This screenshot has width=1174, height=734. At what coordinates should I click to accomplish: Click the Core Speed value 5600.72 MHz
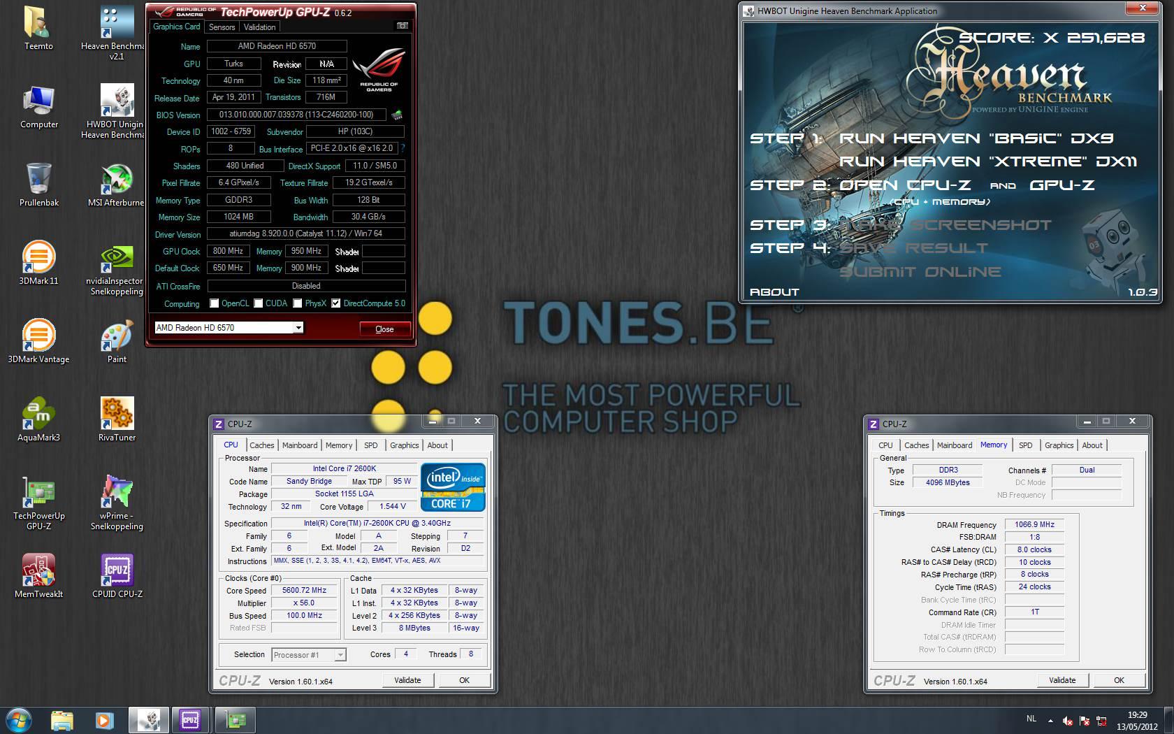pos(304,590)
